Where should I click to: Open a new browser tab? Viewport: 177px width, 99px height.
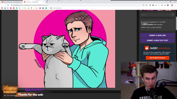[47, 2]
